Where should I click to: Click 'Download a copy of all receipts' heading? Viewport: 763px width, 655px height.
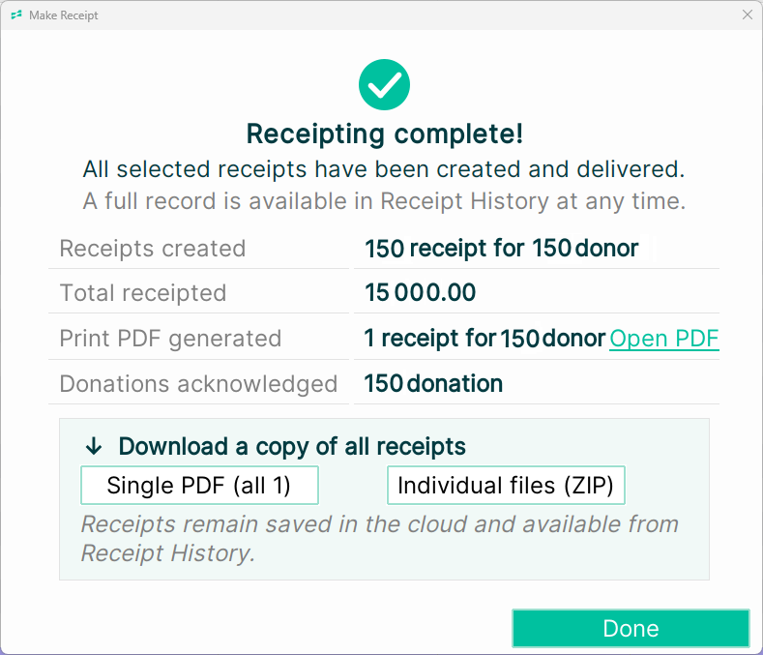tap(292, 447)
